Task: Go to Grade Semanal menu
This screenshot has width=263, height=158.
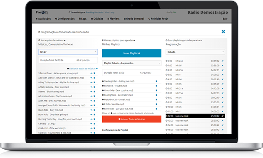Action: click(x=134, y=19)
